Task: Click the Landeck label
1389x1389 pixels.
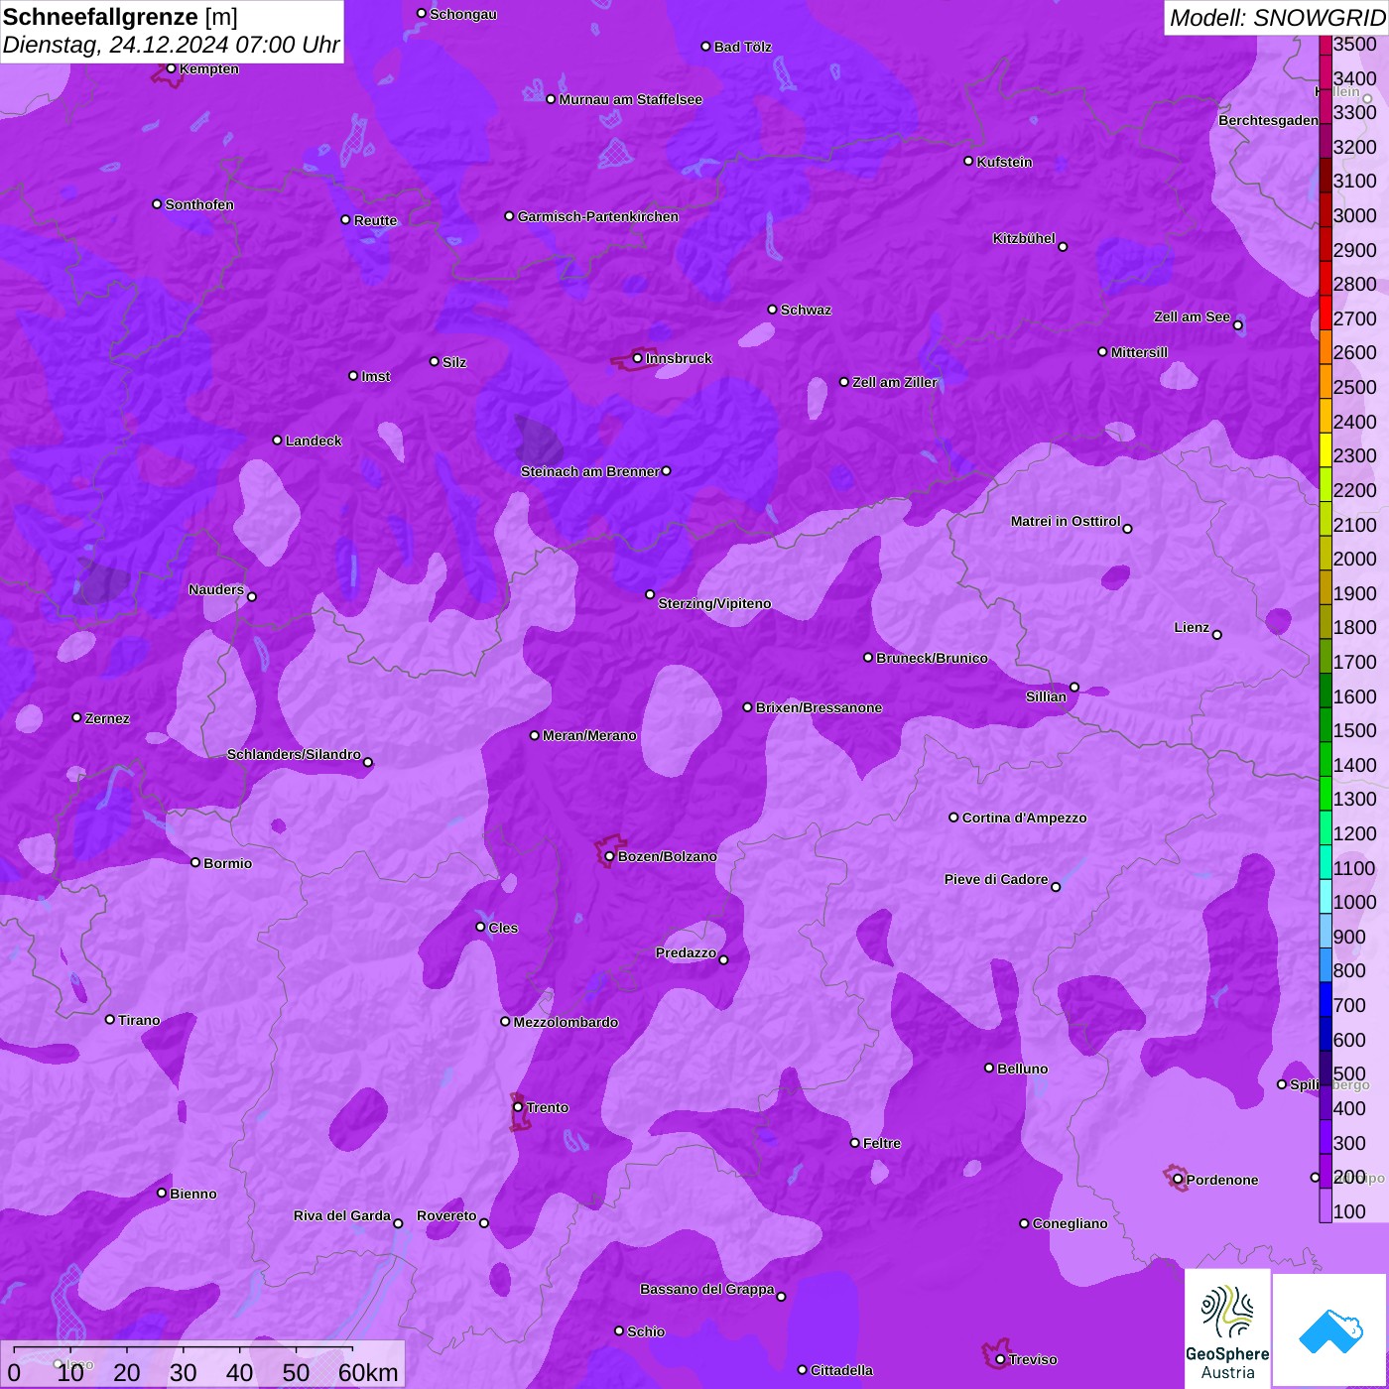Action: 314,441
